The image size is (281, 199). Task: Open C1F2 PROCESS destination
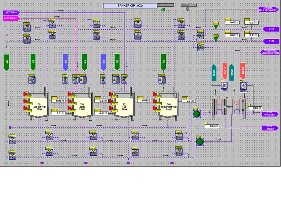[x=270, y=114]
